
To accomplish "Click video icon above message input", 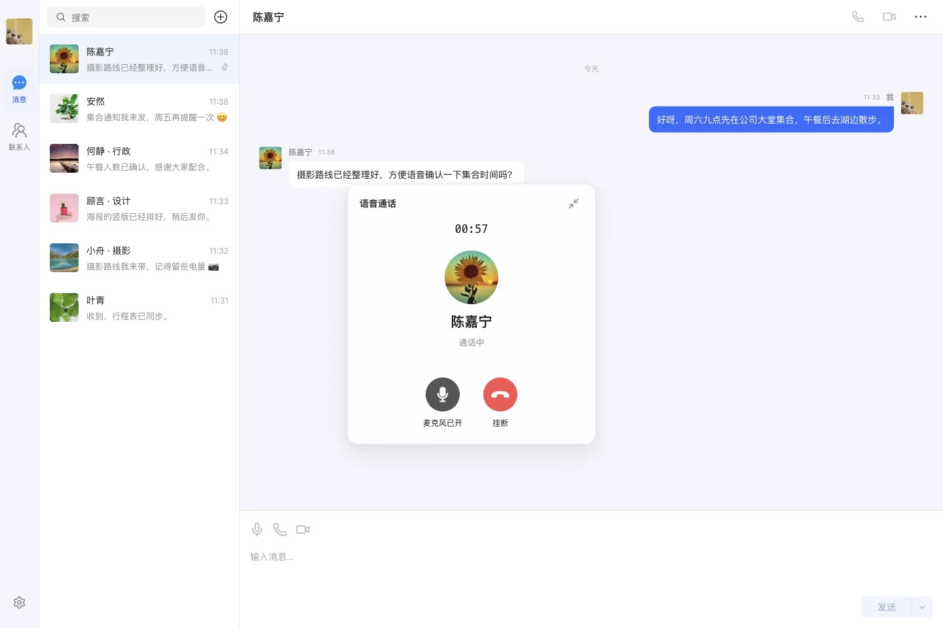I will 303,529.
